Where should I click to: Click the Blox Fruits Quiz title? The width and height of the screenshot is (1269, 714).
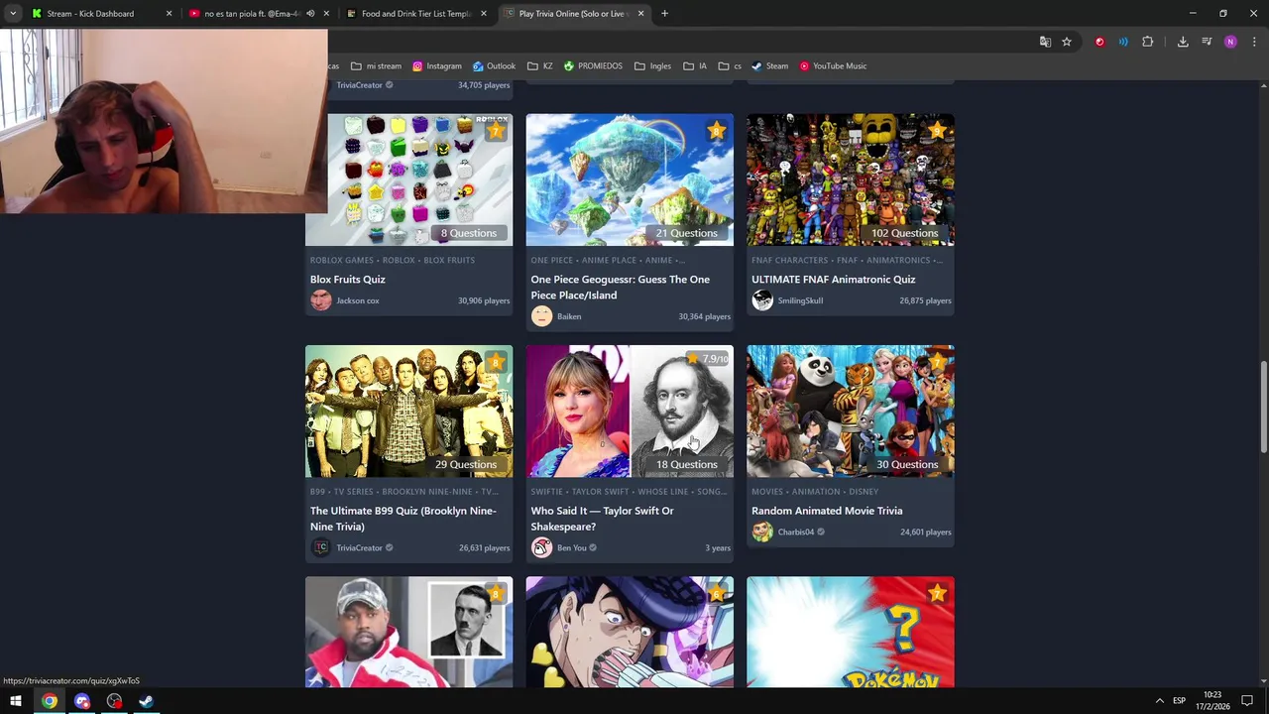[x=347, y=280]
